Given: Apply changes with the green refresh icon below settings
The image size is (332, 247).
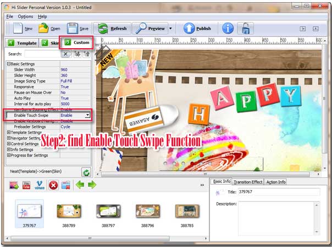Looking at the screenshot, I should pos(86,172).
